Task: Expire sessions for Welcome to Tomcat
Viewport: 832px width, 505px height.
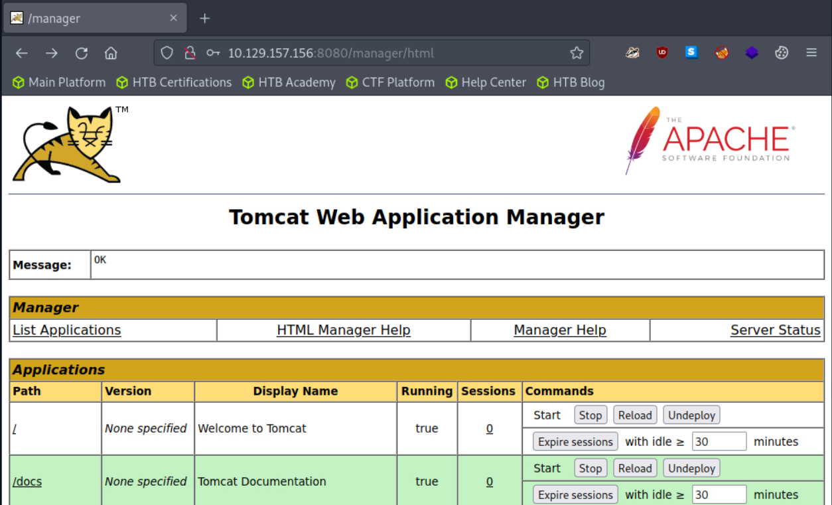Action: tap(575, 442)
